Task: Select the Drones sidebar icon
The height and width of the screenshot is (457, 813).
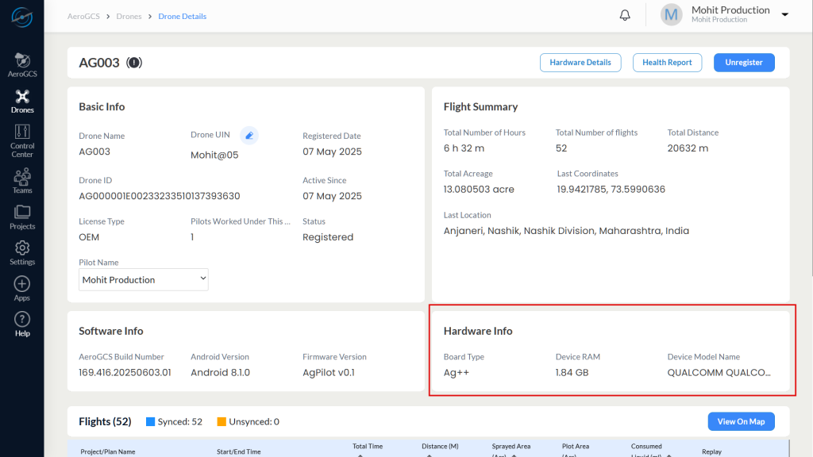Action: 22,101
